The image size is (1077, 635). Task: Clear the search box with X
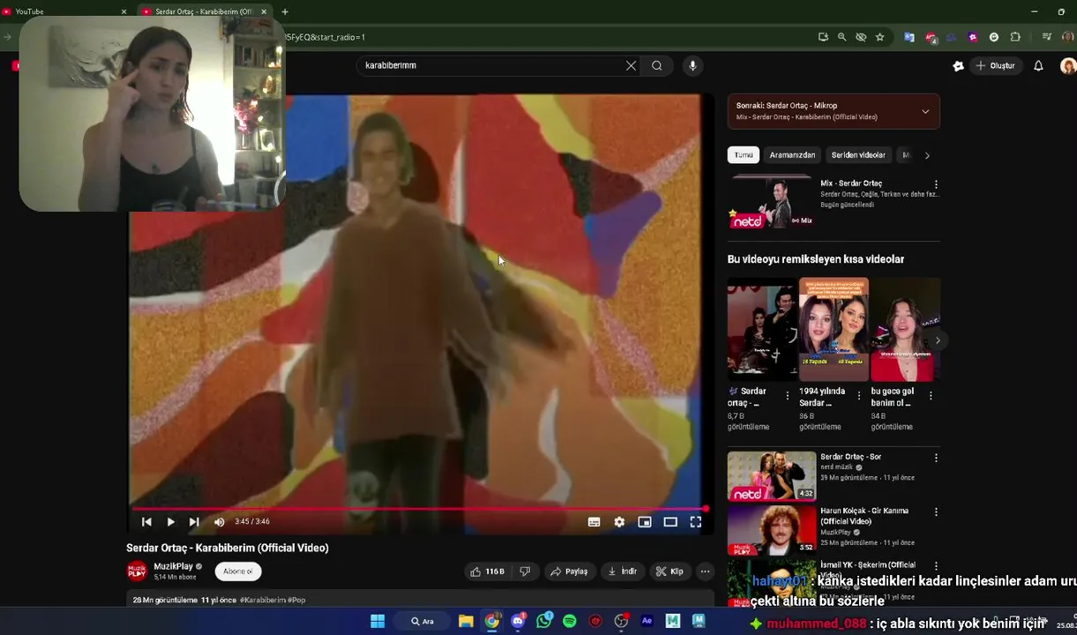click(631, 65)
